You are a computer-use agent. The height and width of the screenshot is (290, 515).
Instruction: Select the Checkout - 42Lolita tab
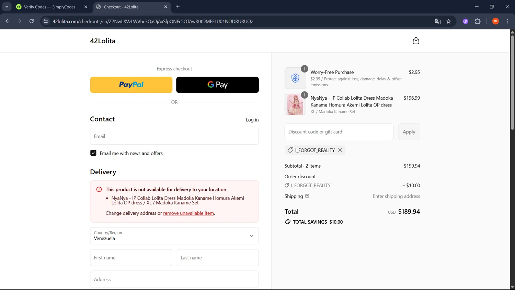132,7
